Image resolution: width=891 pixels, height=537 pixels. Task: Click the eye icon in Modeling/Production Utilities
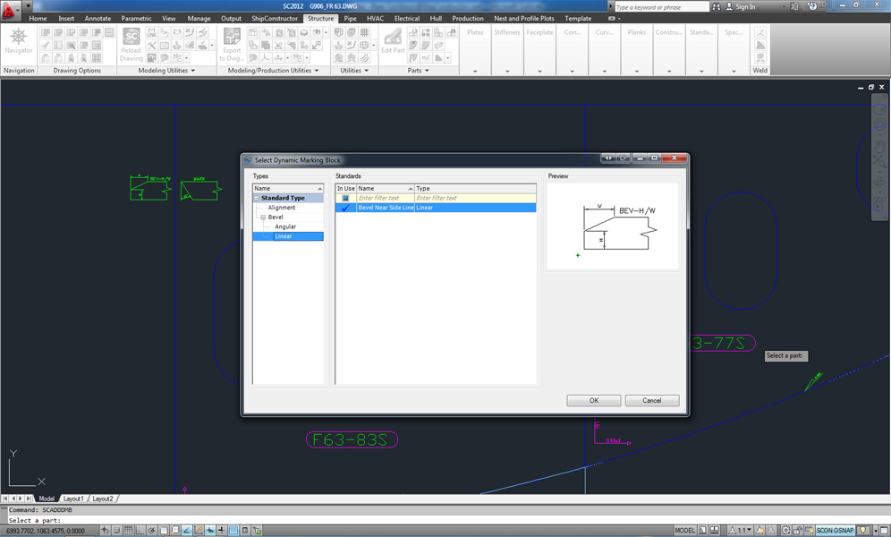[x=317, y=32]
